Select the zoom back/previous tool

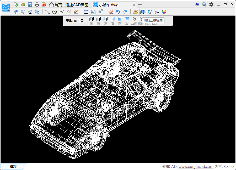pos(37,12)
